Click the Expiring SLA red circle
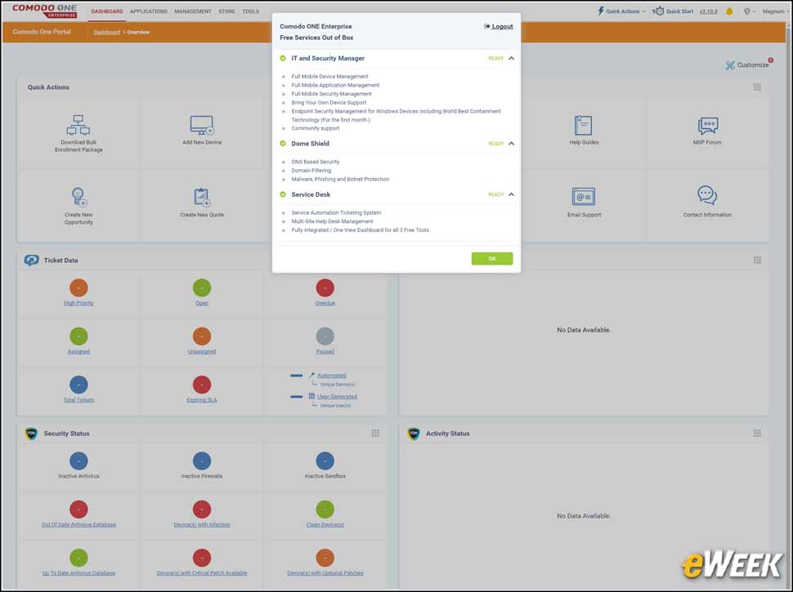This screenshot has width=793, height=592. pyautogui.click(x=202, y=385)
